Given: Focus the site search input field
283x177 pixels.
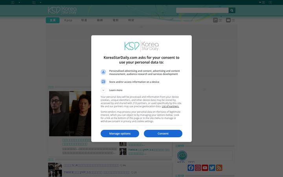Looking at the screenshot, I should (x=202, y=10).
